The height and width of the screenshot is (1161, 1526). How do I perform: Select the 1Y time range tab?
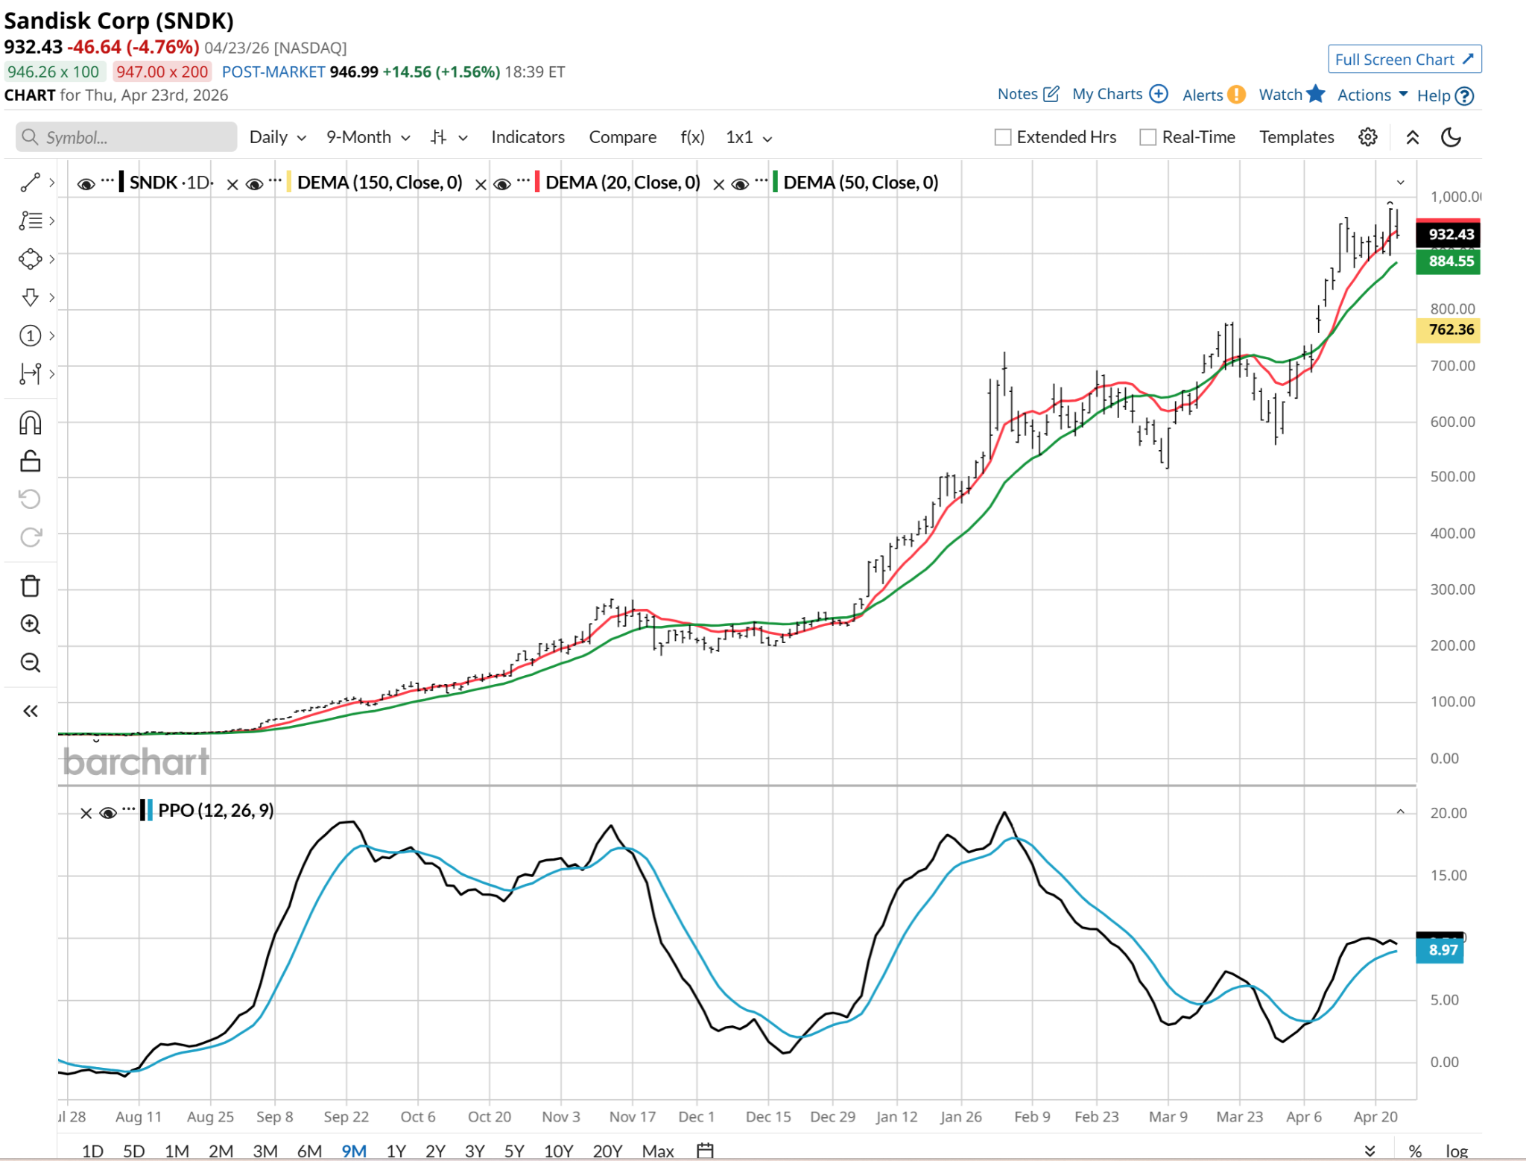click(396, 1151)
